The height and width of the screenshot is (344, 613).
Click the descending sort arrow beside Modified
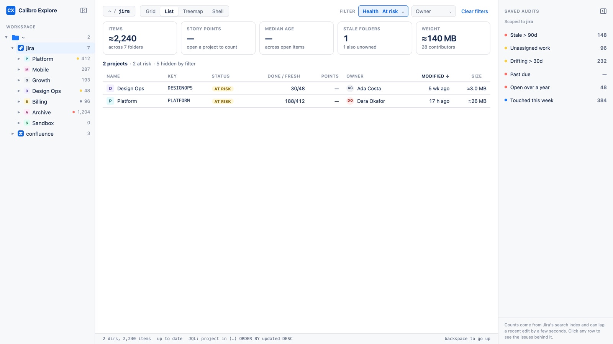coord(447,76)
